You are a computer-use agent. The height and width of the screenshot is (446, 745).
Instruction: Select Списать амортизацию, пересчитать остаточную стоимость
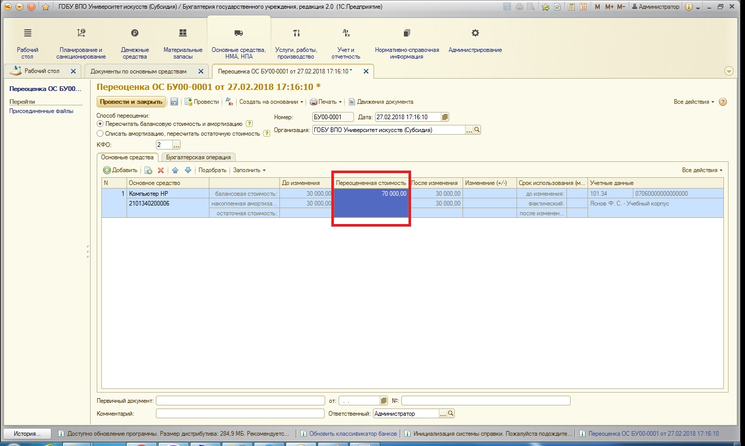coord(100,134)
